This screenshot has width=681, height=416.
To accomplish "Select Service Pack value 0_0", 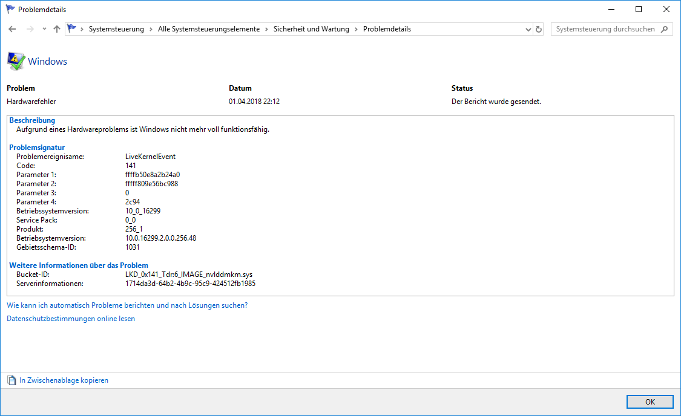I will point(130,220).
